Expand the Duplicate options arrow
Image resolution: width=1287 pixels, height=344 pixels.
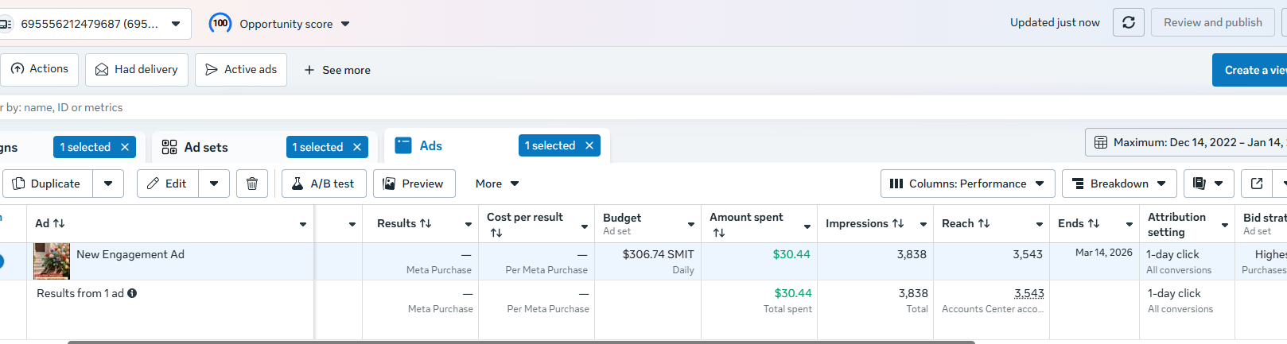pyautogui.click(x=108, y=184)
